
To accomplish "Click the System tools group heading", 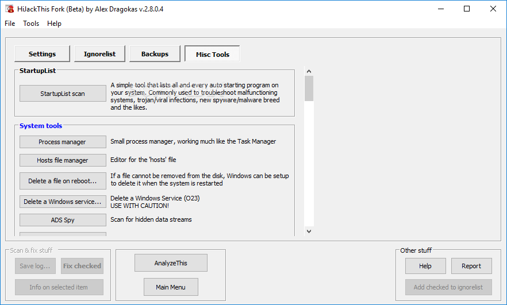I will (41, 126).
